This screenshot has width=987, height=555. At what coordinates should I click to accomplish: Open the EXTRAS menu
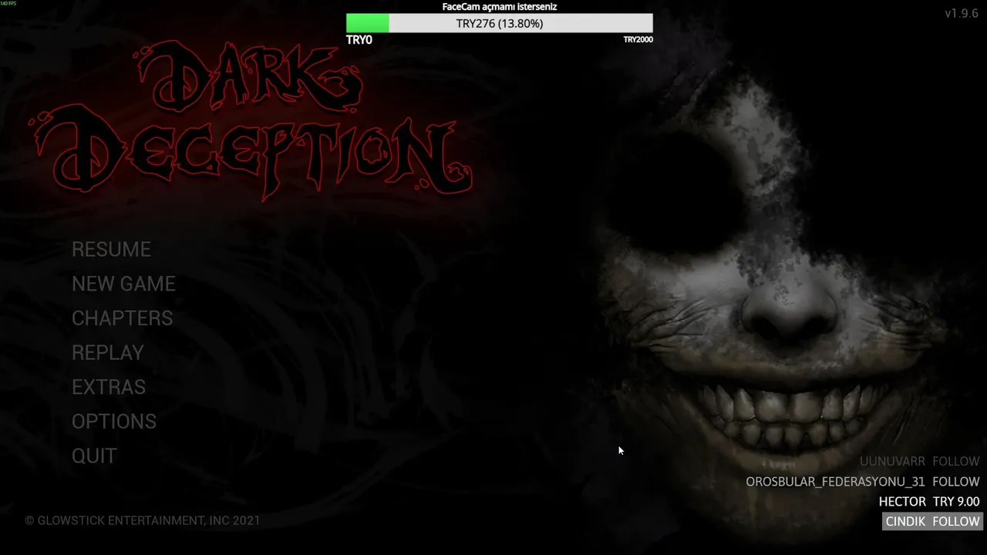[109, 387]
